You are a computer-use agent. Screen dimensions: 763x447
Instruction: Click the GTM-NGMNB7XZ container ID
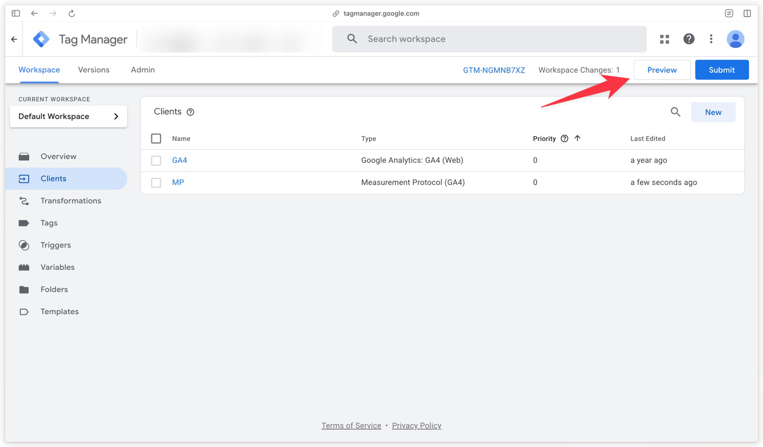[x=494, y=70]
